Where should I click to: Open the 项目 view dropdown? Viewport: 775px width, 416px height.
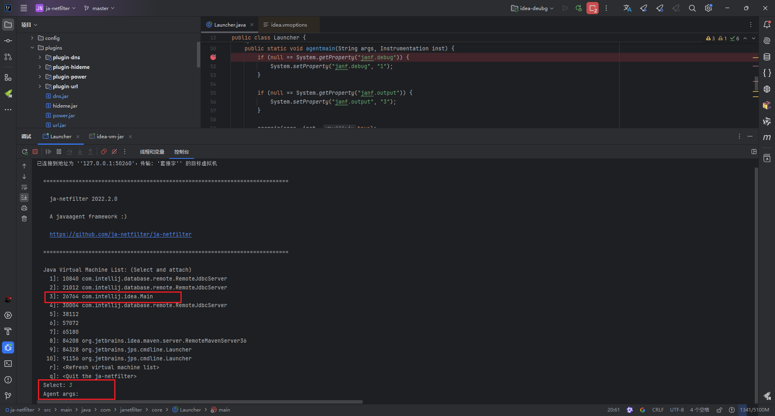(x=29, y=25)
